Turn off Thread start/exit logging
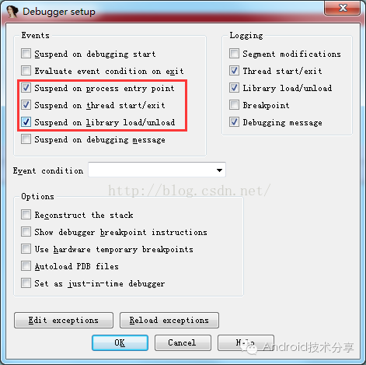This screenshot has width=366, height=365. [234, 71]
